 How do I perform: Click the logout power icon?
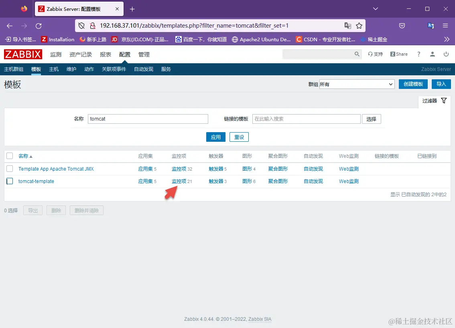pyautogui.click(x=446, y=54)
